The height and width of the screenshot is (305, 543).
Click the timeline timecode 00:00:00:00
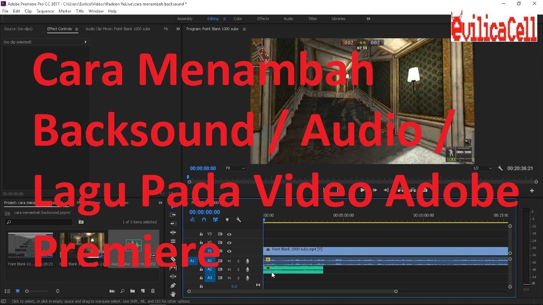pyautogui.click(x=204, y=212)
